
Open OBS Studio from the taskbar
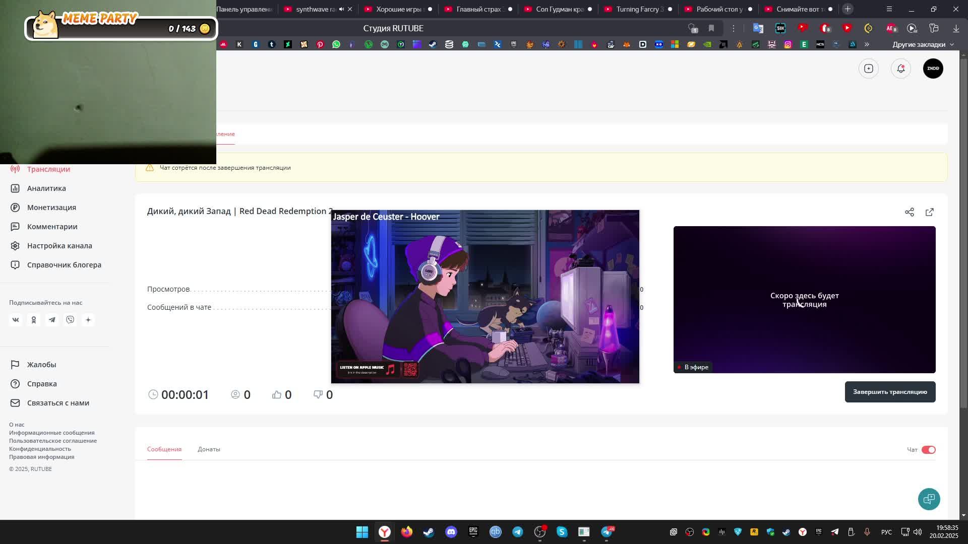coord(539,532)
